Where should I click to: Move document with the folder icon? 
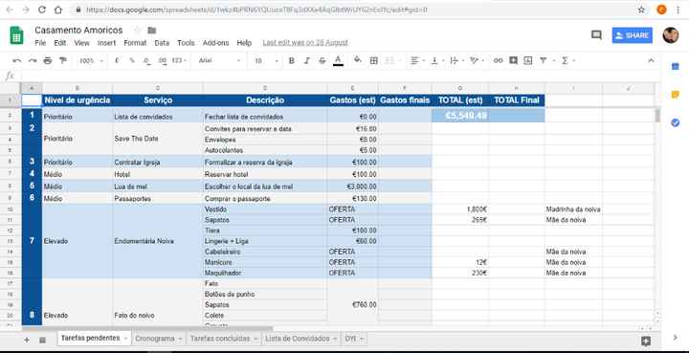[152, 31]
